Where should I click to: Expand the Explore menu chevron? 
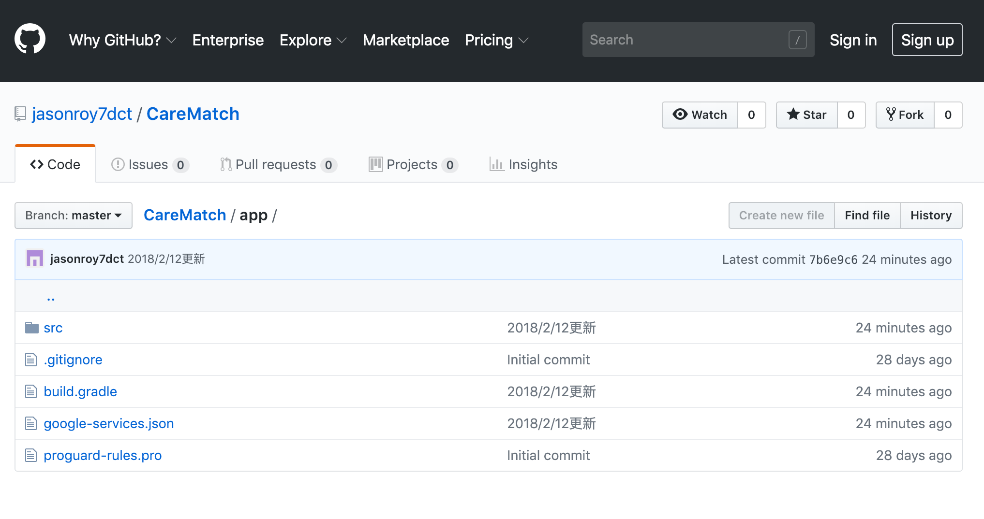[342, 41]
